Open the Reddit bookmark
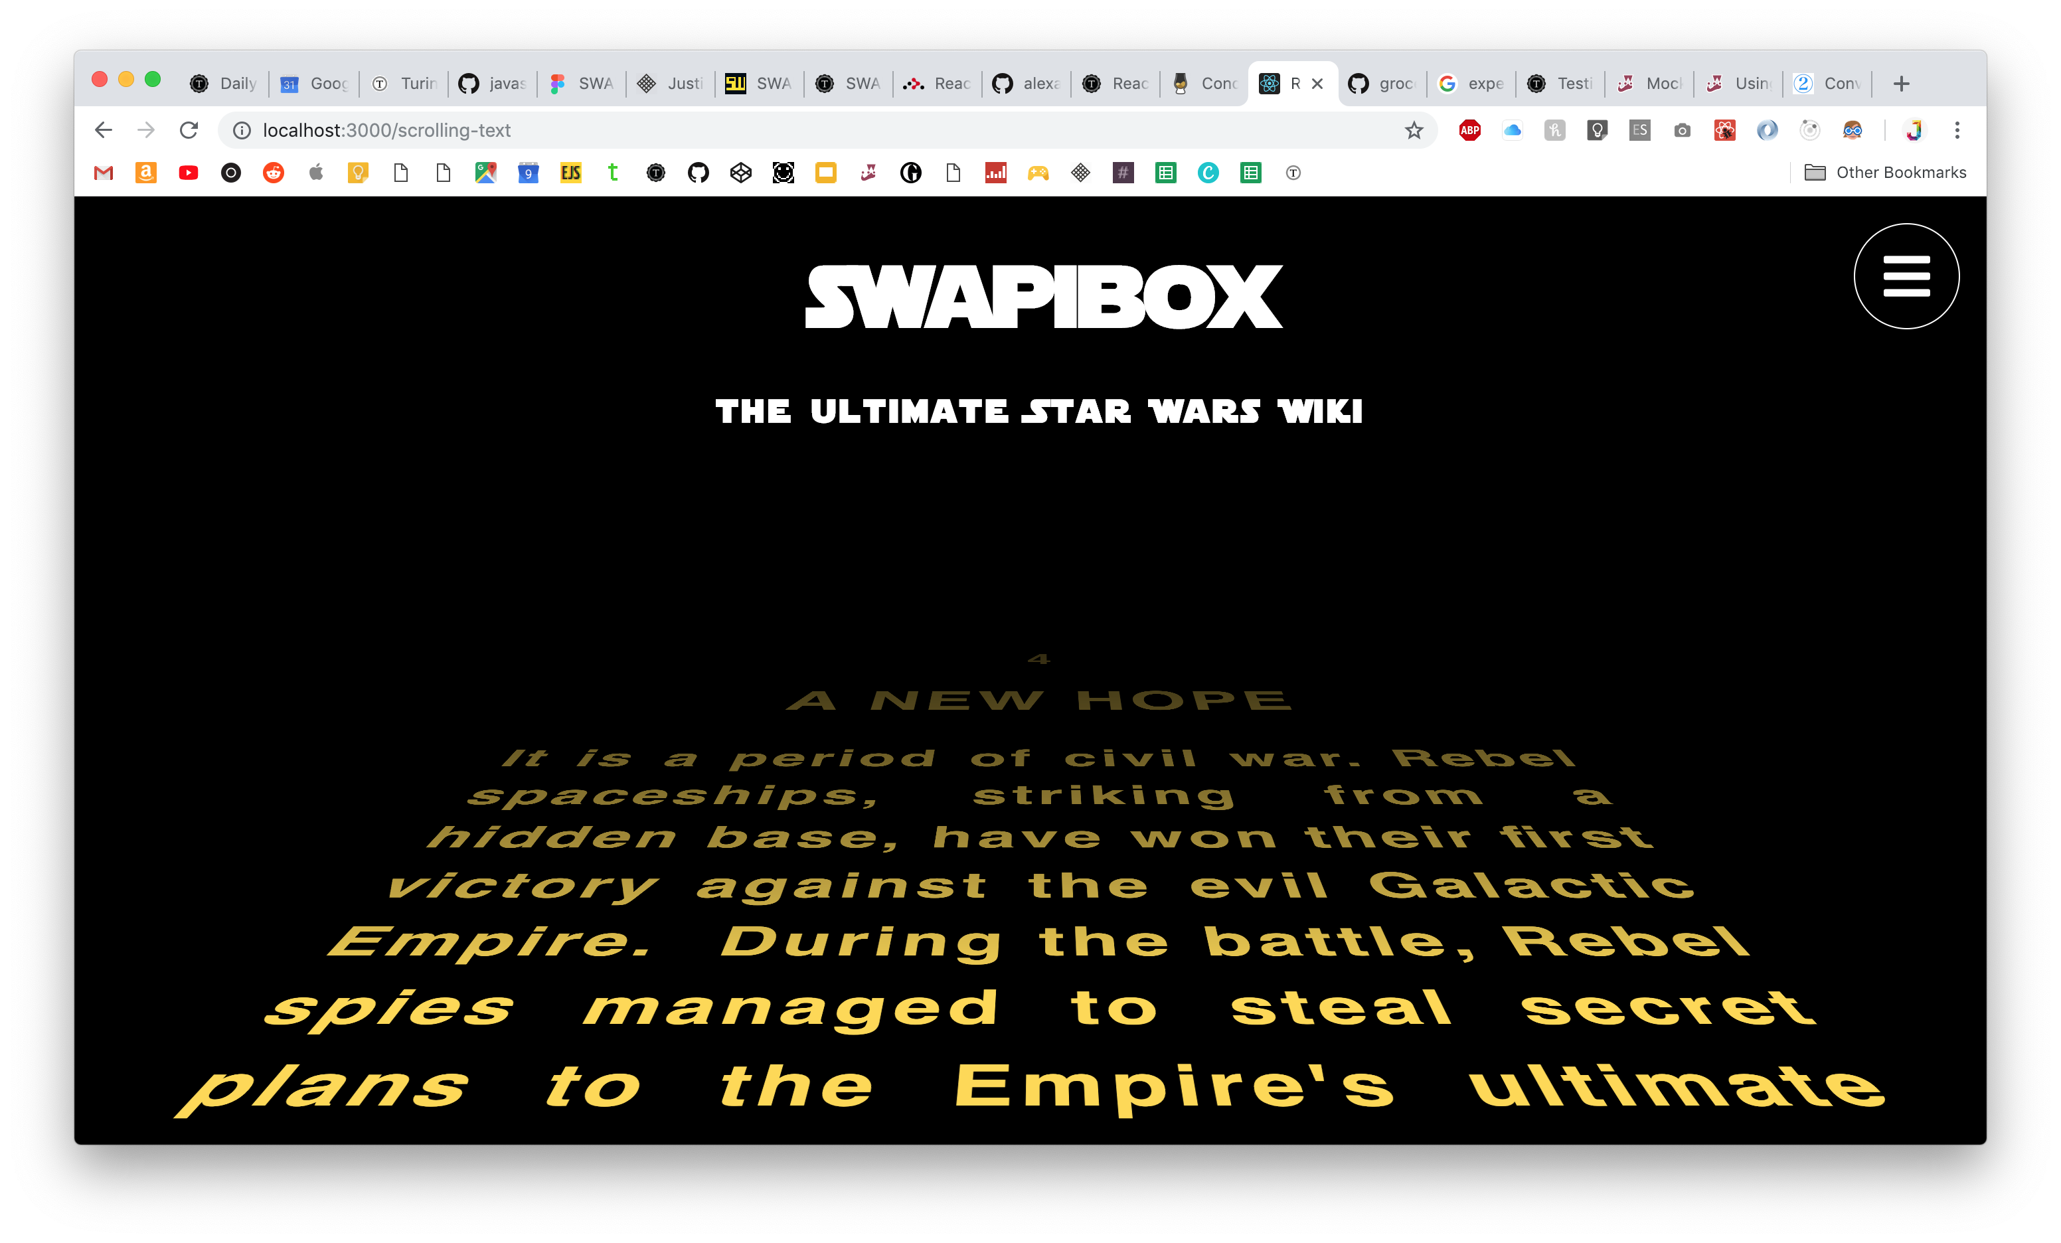Image resolution: width=2061 pixels, height=1243 pixels. click(x=274, y=173)
